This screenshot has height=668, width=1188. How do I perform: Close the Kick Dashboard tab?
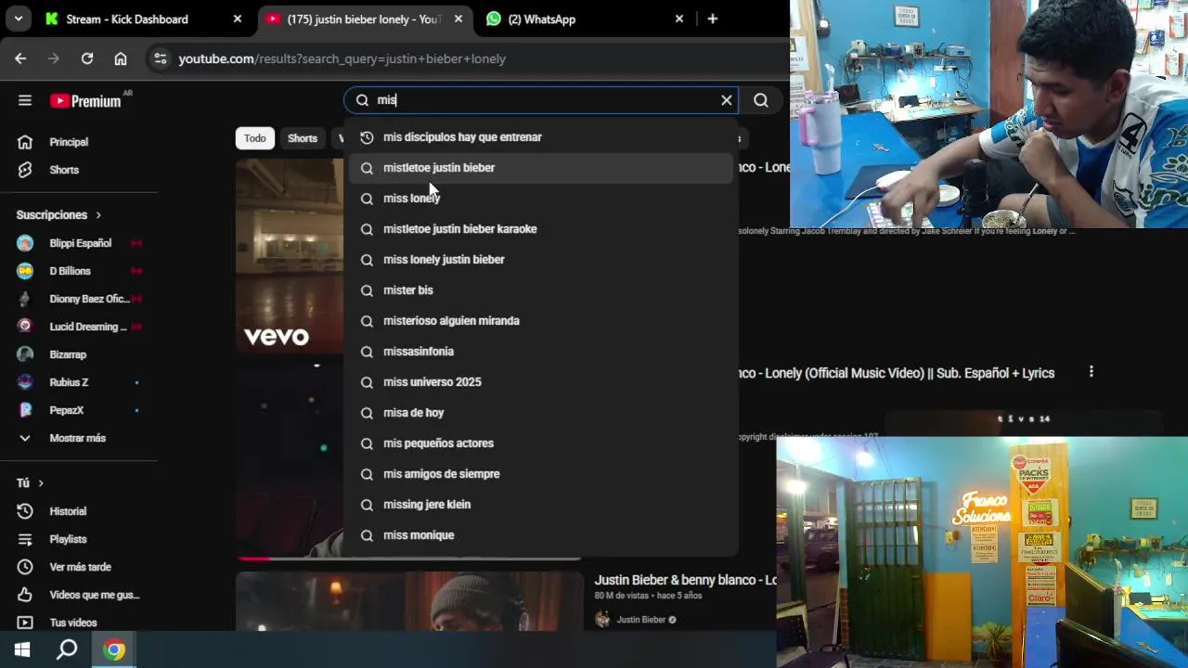pos(238,19)
